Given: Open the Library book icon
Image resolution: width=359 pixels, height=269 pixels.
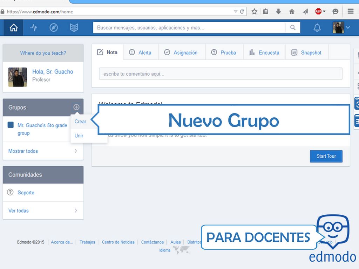Looking at the screenshot, I should click(x=74, y=28).
